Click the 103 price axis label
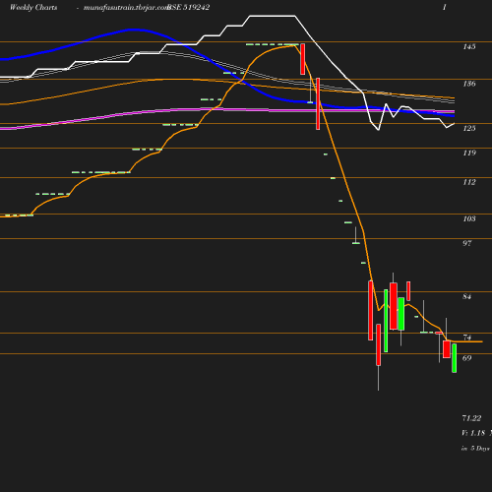The height and width of the screenshot is (492, 492). point(469,218)
